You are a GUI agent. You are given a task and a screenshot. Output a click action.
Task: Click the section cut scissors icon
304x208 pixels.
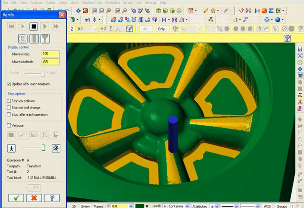23,135
